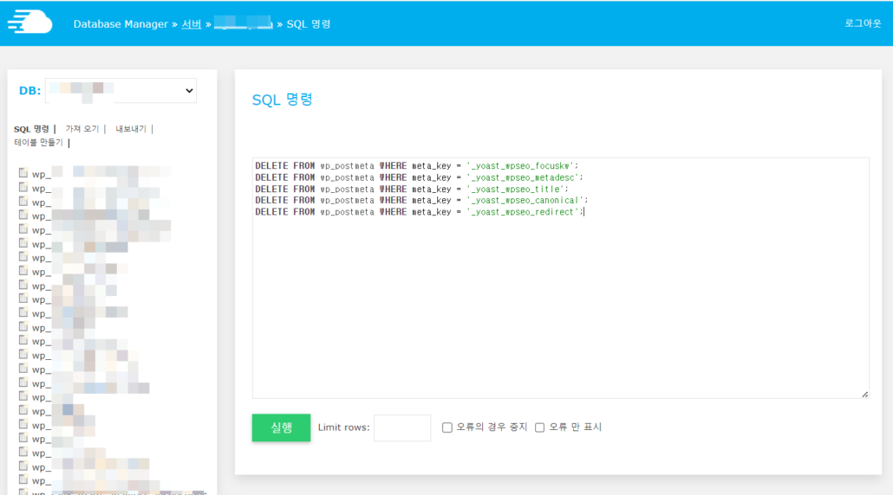
Task: Open the 가져 오기 import menu link
Action: 82,129
